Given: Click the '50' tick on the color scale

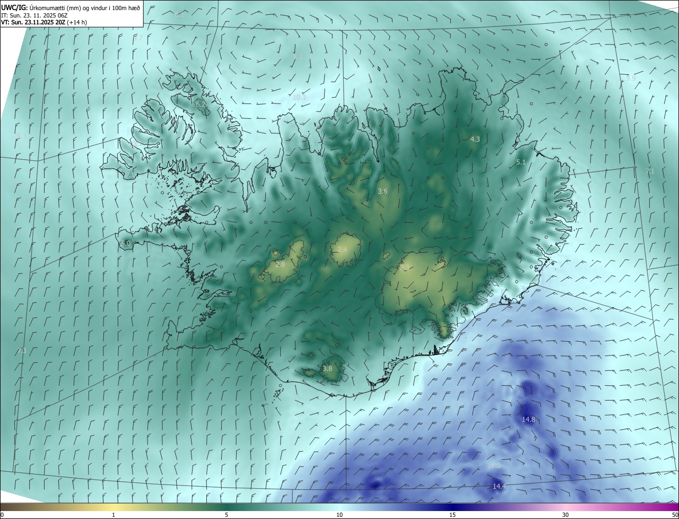Looking at the screenshot, I should 675,515.
